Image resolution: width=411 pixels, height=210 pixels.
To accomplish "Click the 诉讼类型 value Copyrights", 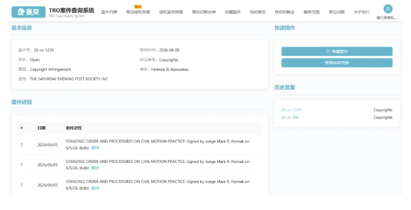I will pos(168,60).
